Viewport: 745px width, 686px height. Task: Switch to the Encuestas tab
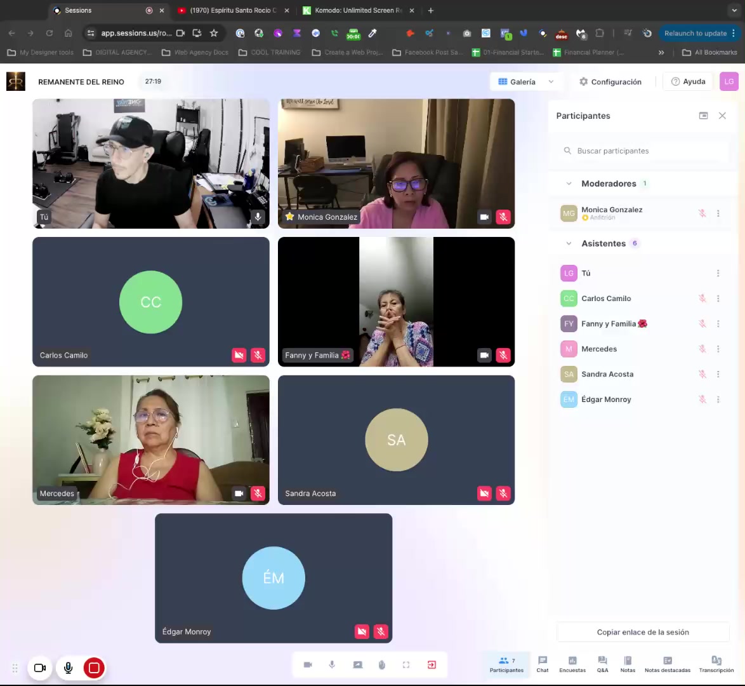572,664
